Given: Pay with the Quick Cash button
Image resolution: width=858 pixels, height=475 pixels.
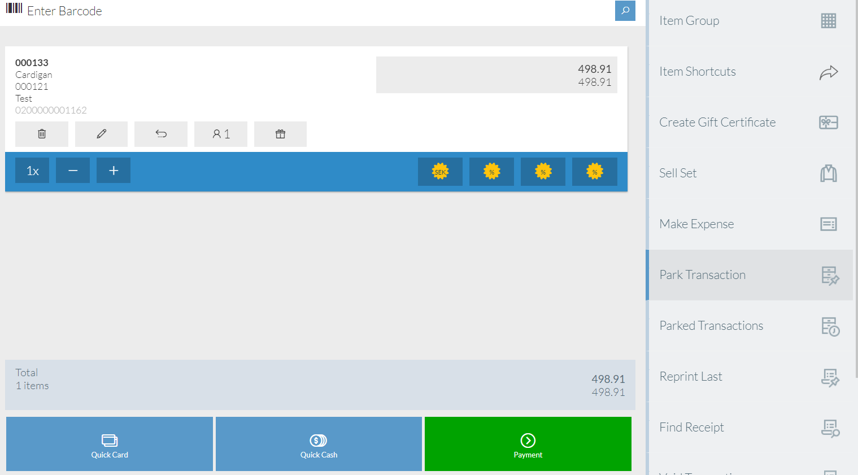Looking at the screenshot, I should (319, 444).
